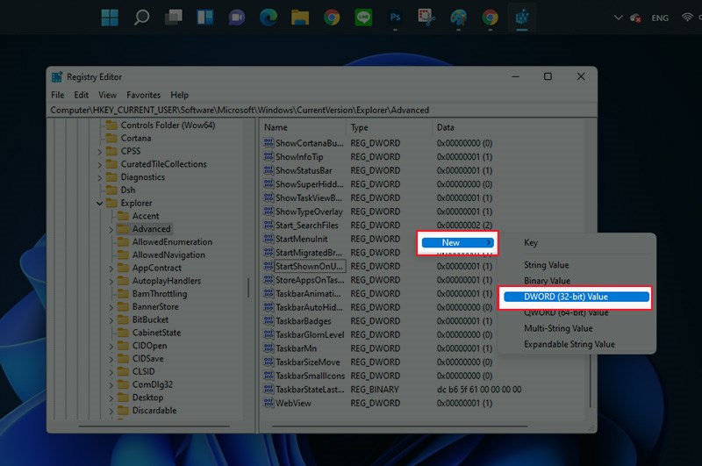
Task: Click the WebView DWORD value icon
Action: (x=269, y=403)
